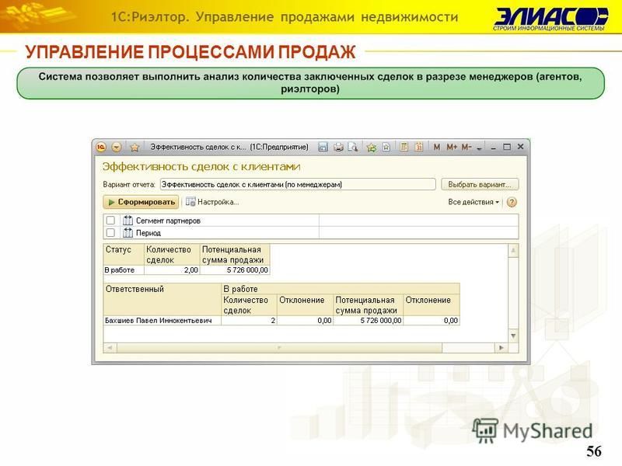Click the В работе group header in lower table
This screenshot has width=622, height=466.
tap(340, 289)
